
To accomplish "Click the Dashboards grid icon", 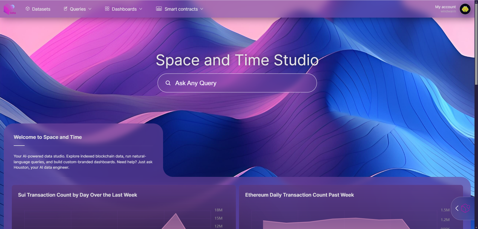I will pyautogui.click(x=107, y=9).
